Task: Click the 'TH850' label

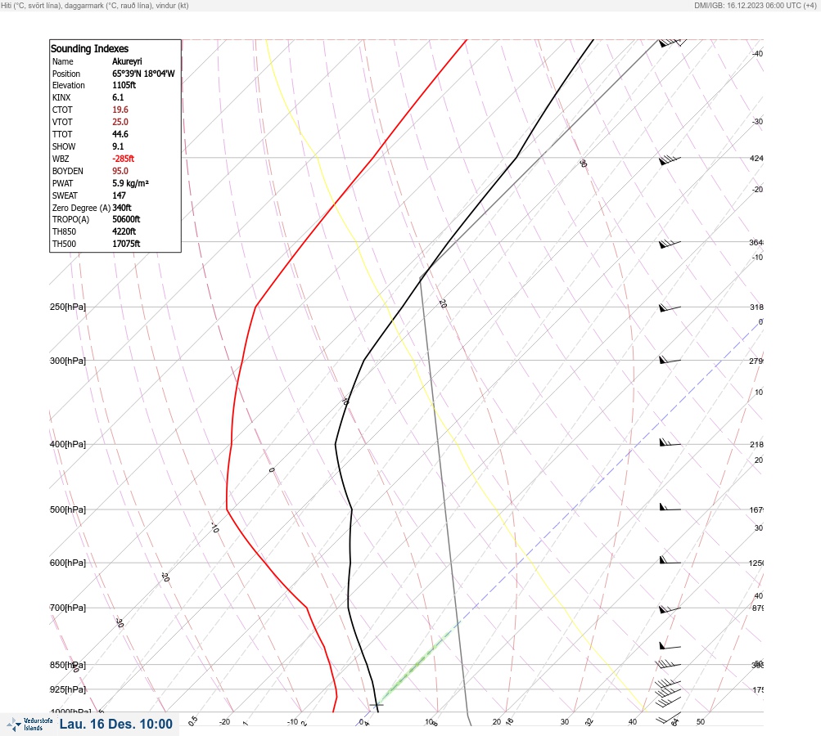Action: [x=64, y=231]
